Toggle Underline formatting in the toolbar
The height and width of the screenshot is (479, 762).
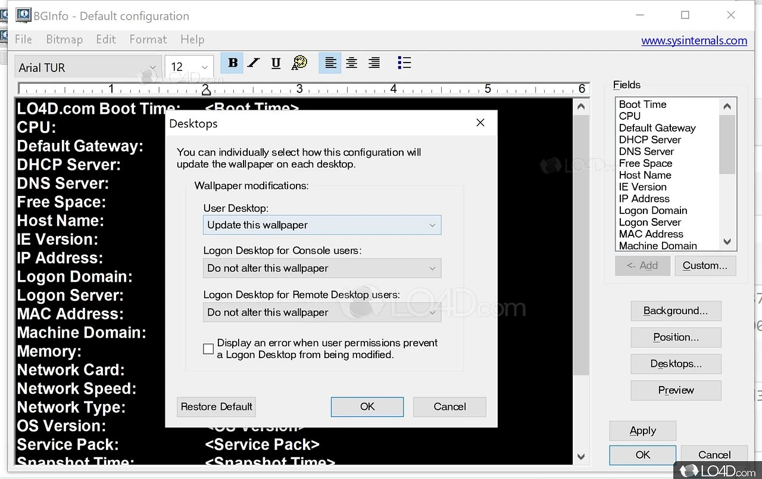(x=276, y=63)
